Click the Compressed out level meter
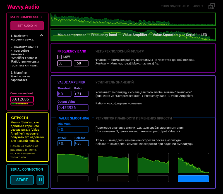The height and width of the screenshot is (194, 223). point(22,104)
